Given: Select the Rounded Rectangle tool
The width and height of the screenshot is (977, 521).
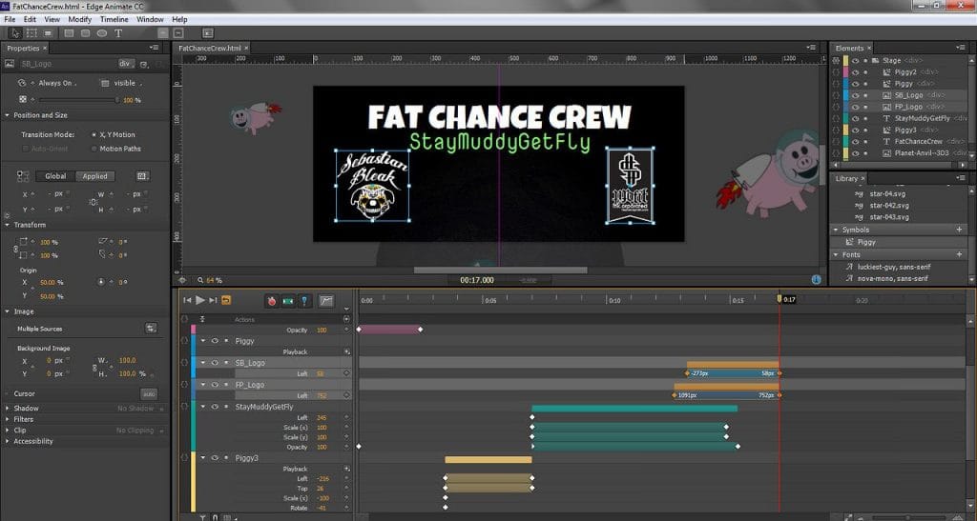Looking at the screenshot, I should click(x=85, y=33).
